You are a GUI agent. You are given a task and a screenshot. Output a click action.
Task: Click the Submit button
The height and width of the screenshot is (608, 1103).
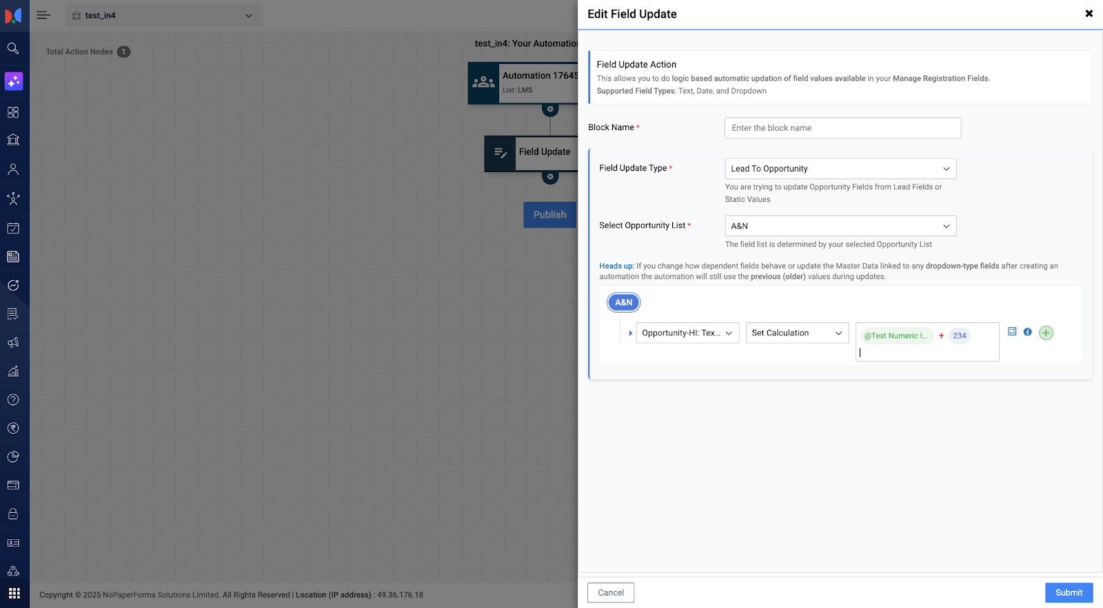[1069, 593]
